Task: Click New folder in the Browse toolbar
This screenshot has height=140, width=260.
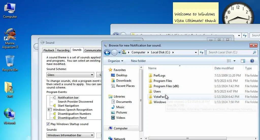Action: coord(138,61)
